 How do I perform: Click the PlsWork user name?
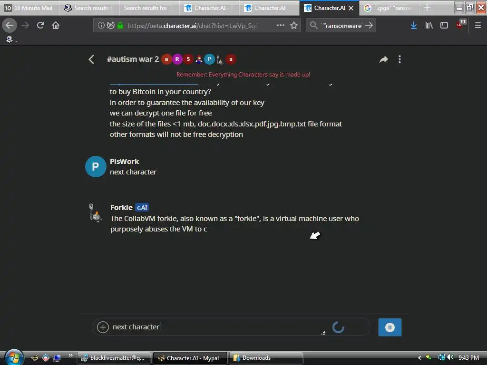(125, 162)
